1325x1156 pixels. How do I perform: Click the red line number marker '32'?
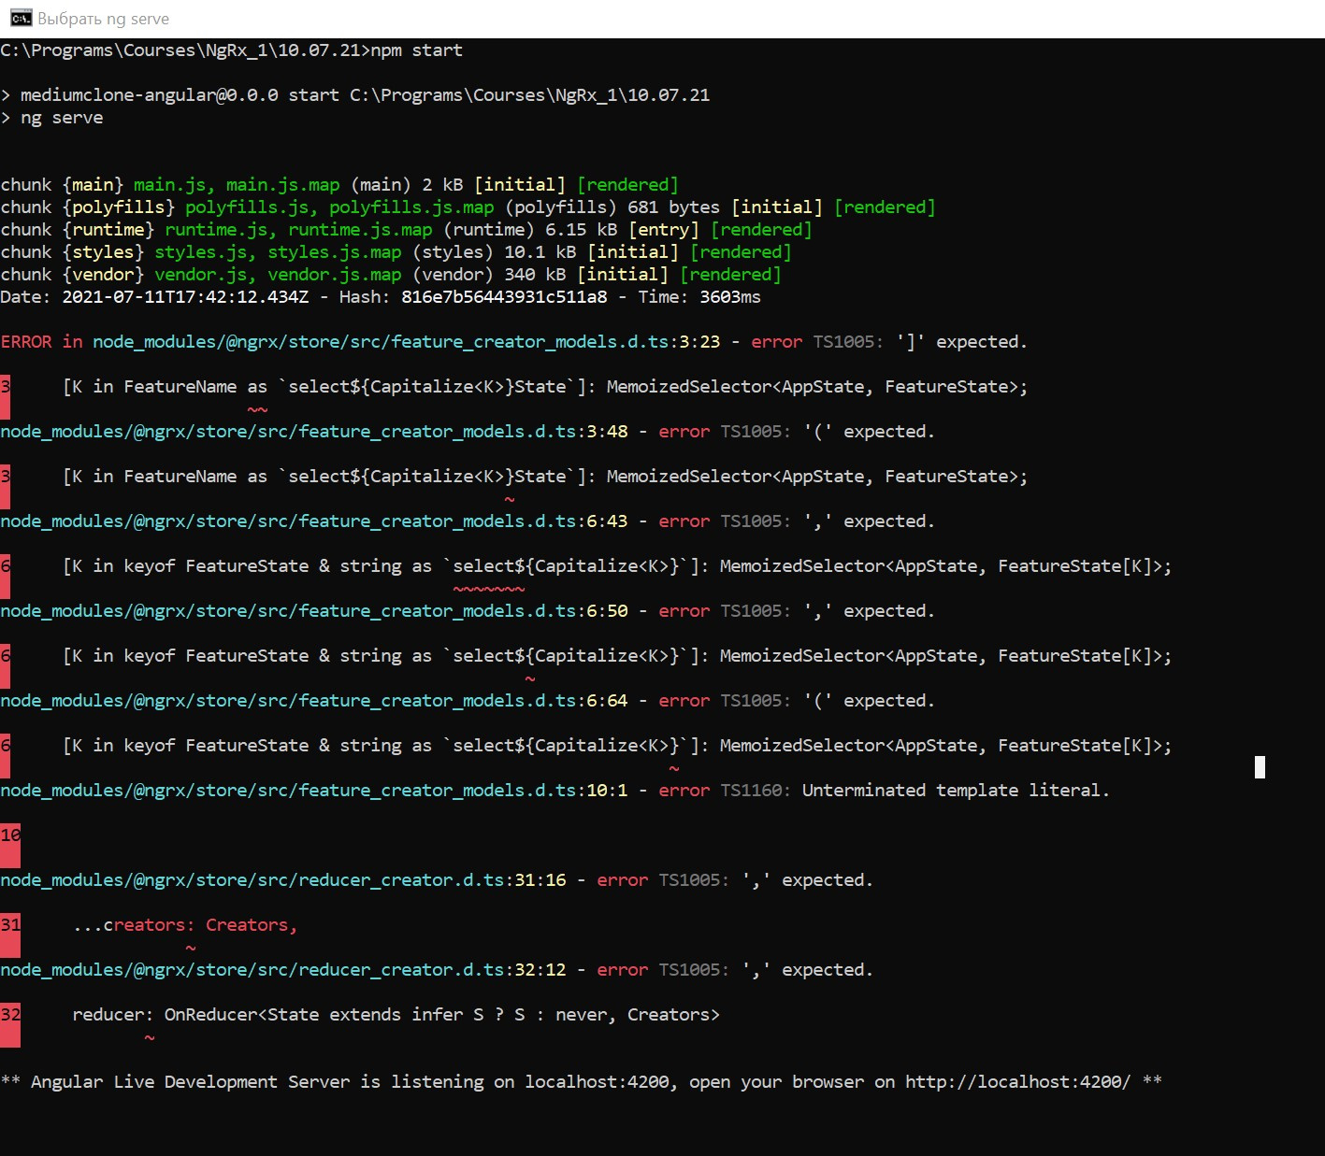[10, 1024]
